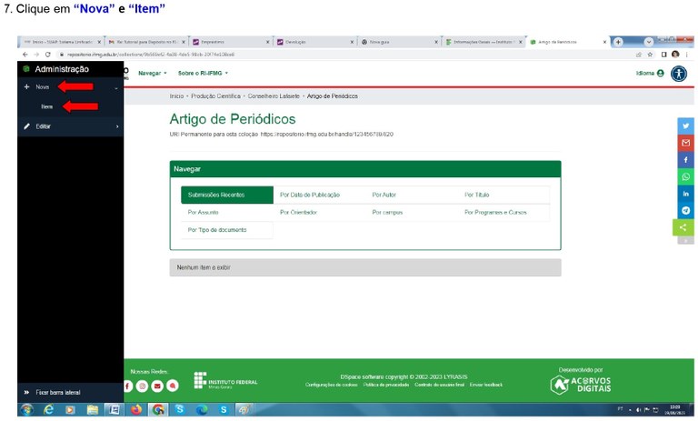Click the Twitter share icon

tap(685, 126)
